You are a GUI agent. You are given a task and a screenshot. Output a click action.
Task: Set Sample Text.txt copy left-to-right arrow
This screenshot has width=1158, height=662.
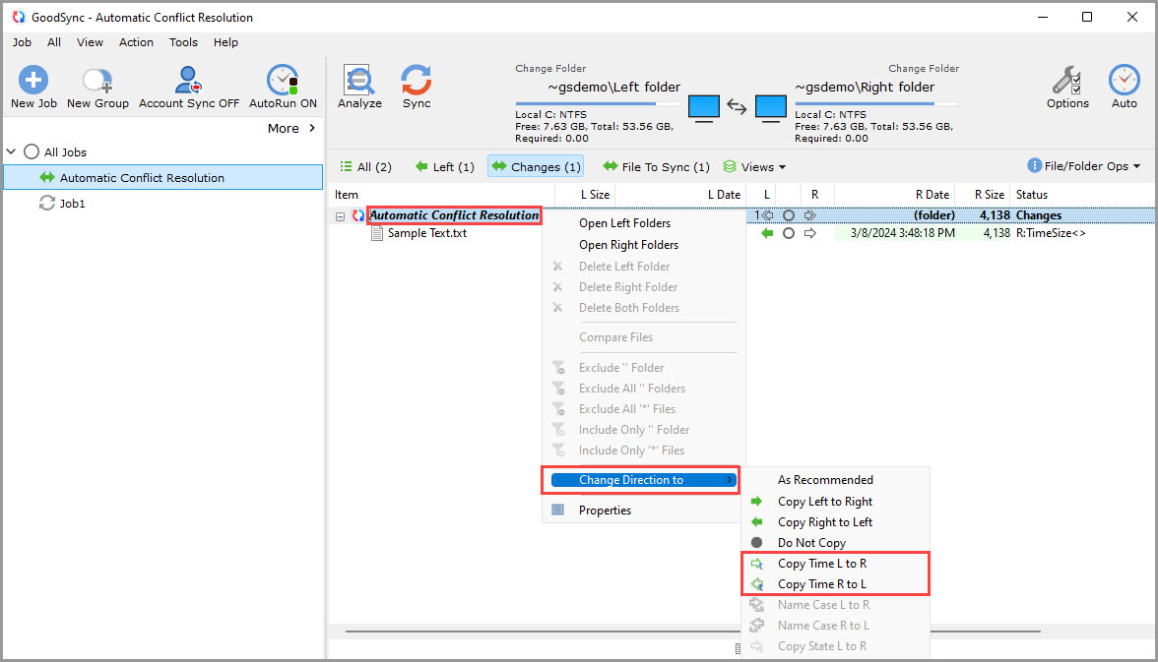[x=810, y=233]
